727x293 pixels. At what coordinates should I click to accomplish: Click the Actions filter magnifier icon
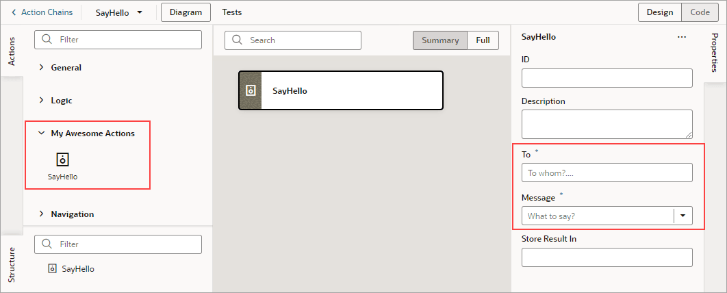[47, 40]
